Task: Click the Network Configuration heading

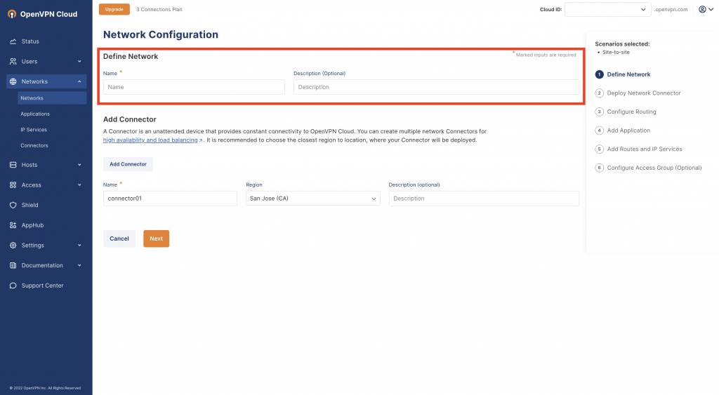Action: pos(161,35)
